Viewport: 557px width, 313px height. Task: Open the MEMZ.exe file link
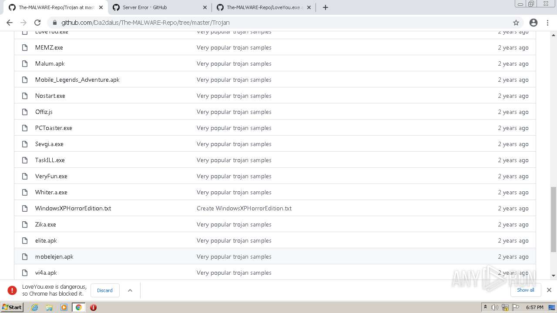click(49, 47)
